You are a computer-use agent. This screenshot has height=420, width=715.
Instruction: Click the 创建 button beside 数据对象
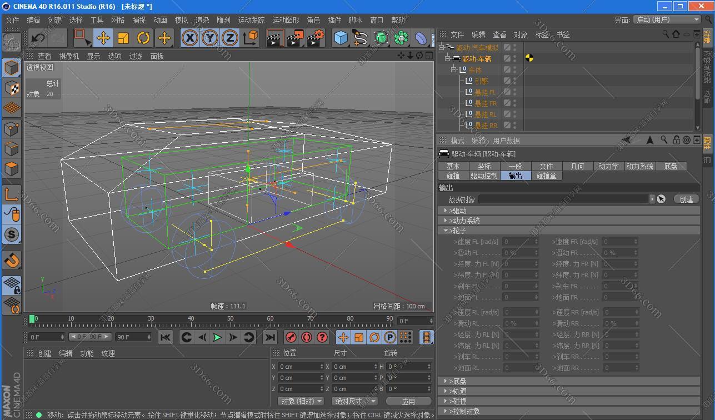pyautogui.click(x=686, y=199)
